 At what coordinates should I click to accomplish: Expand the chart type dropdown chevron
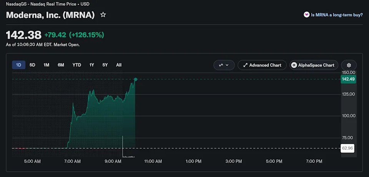tap(227, 65)
